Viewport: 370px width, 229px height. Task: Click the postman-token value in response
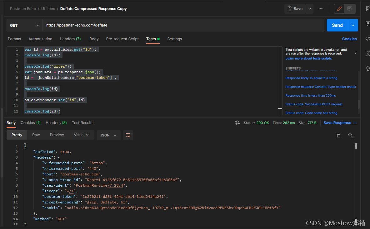123,197
